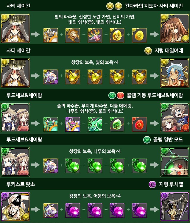This screenshot has width=190, height=223.
Task: Click the 지령 루시펠 header title
Action: coord(171,184)
